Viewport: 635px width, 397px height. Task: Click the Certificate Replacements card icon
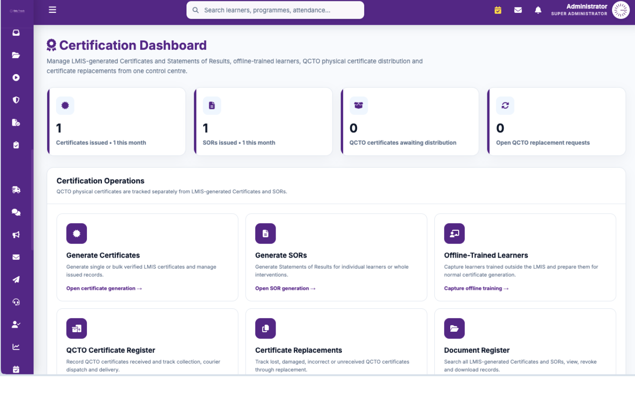[265, 329]
